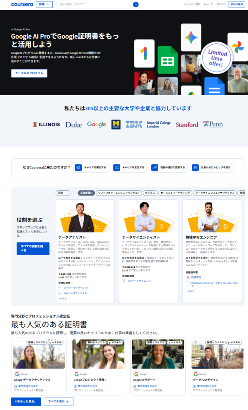Screen dimensions: 248x410
Task: Open the データアナリスト role card title
Action: pos(72,237)
